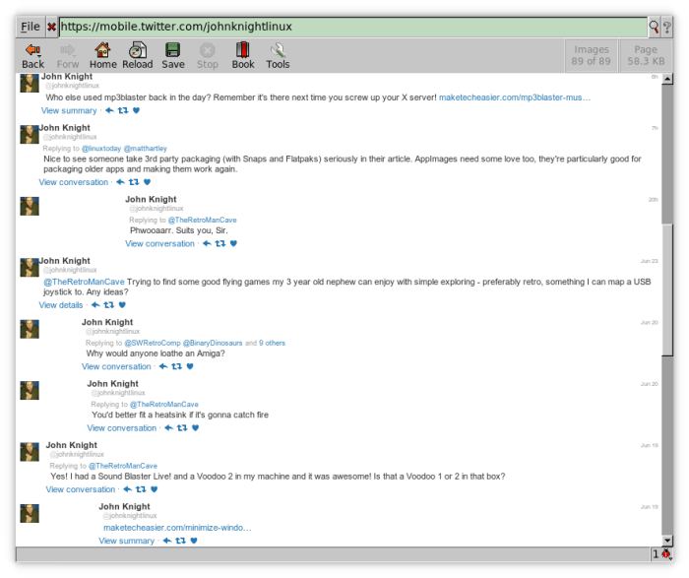
Task: Click the scrollbar up arrow
Action: [x=667, y=79]
